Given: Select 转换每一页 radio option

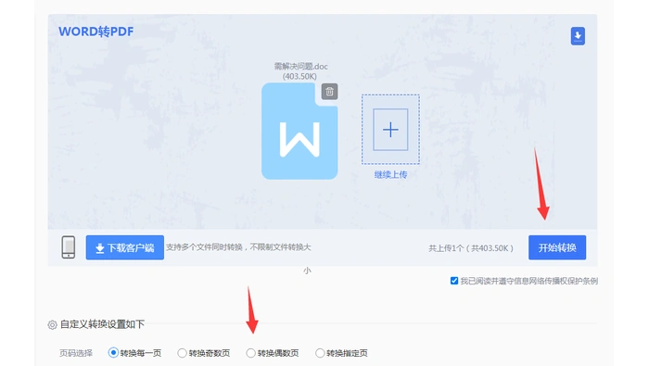Looking at the screenshot, I should point(113,353).
